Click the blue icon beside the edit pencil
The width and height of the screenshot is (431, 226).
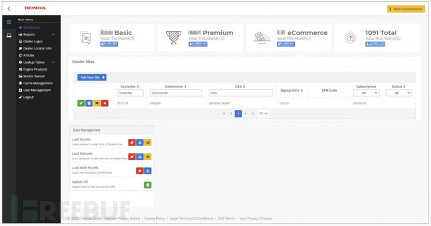coord(89,103)
